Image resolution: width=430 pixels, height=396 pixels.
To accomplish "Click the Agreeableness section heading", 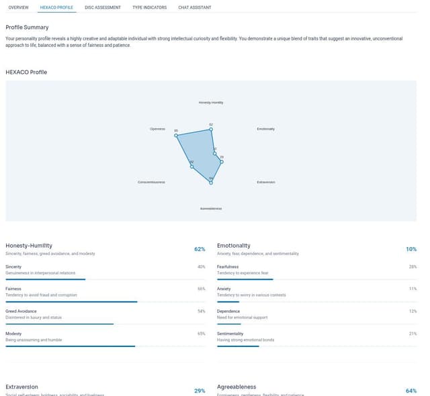I will pyautogui.click(x=236, y=387).
